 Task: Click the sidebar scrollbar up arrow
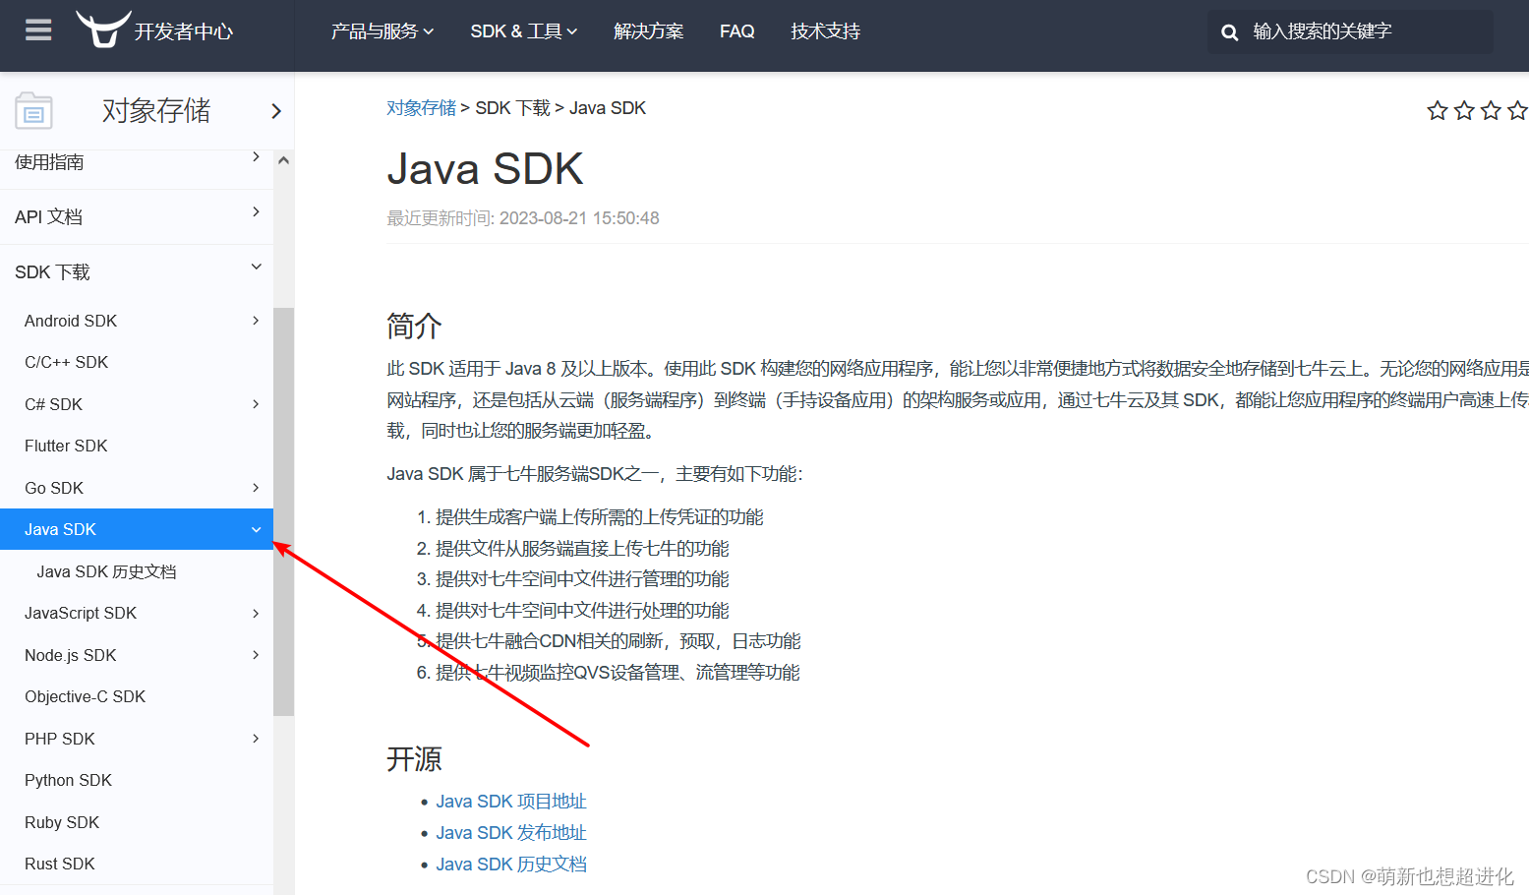(283, 160)
